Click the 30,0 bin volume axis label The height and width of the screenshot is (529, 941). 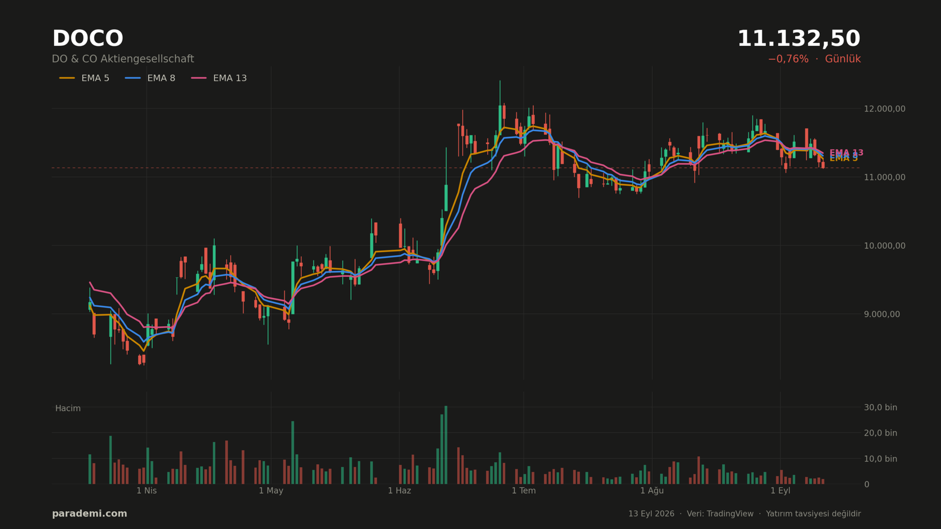pos(880,407)
